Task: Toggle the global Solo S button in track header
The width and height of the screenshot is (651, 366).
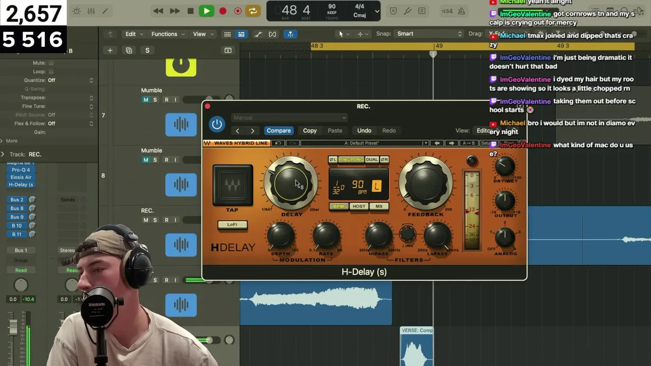Action: [147, 50]
